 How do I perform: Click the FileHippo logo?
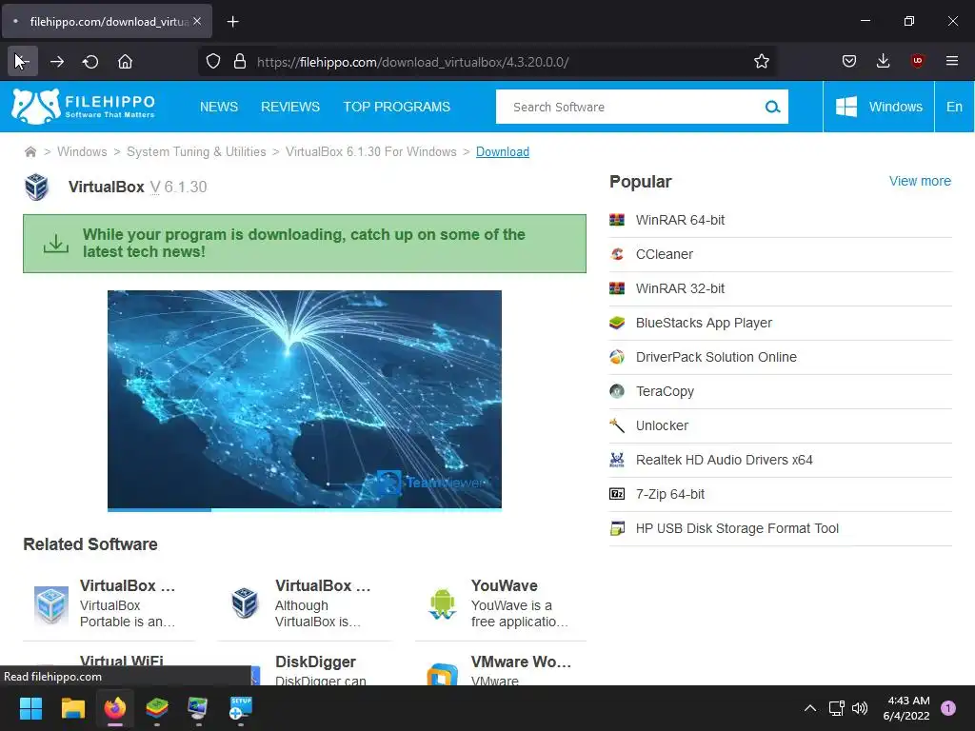click(x=84, y=107)
